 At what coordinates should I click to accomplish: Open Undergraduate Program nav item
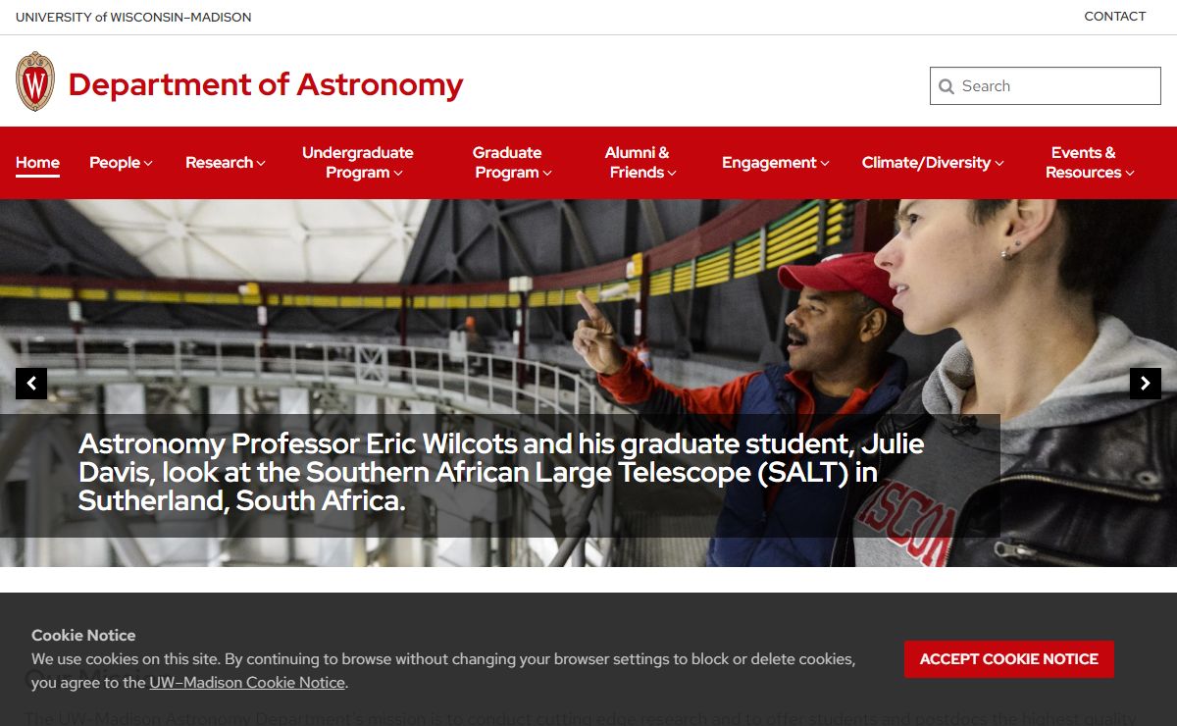point(358,163)
